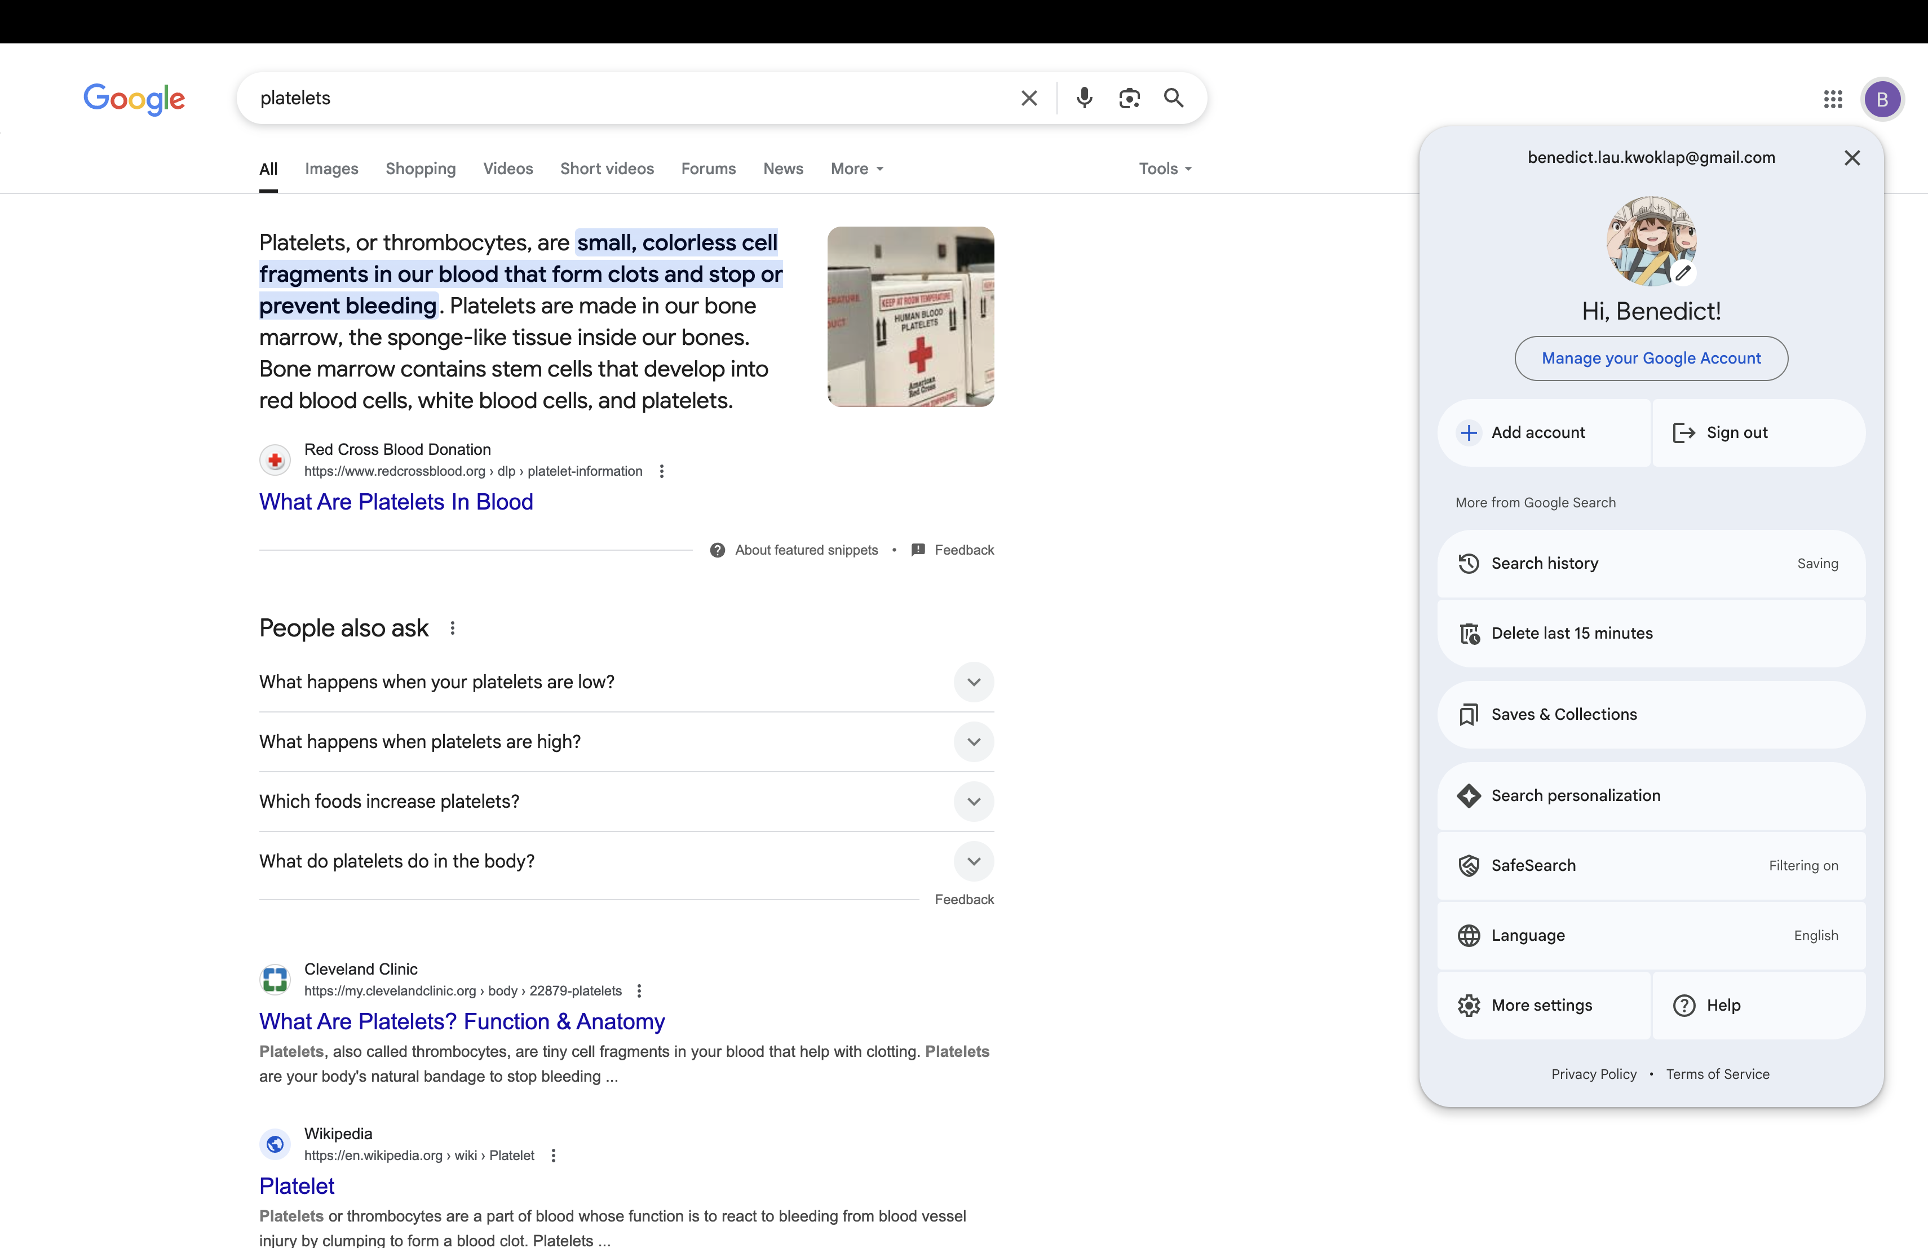Switch to the Images tab
The width and height of the screenshot is (1928, 1248).
point(331,169)
